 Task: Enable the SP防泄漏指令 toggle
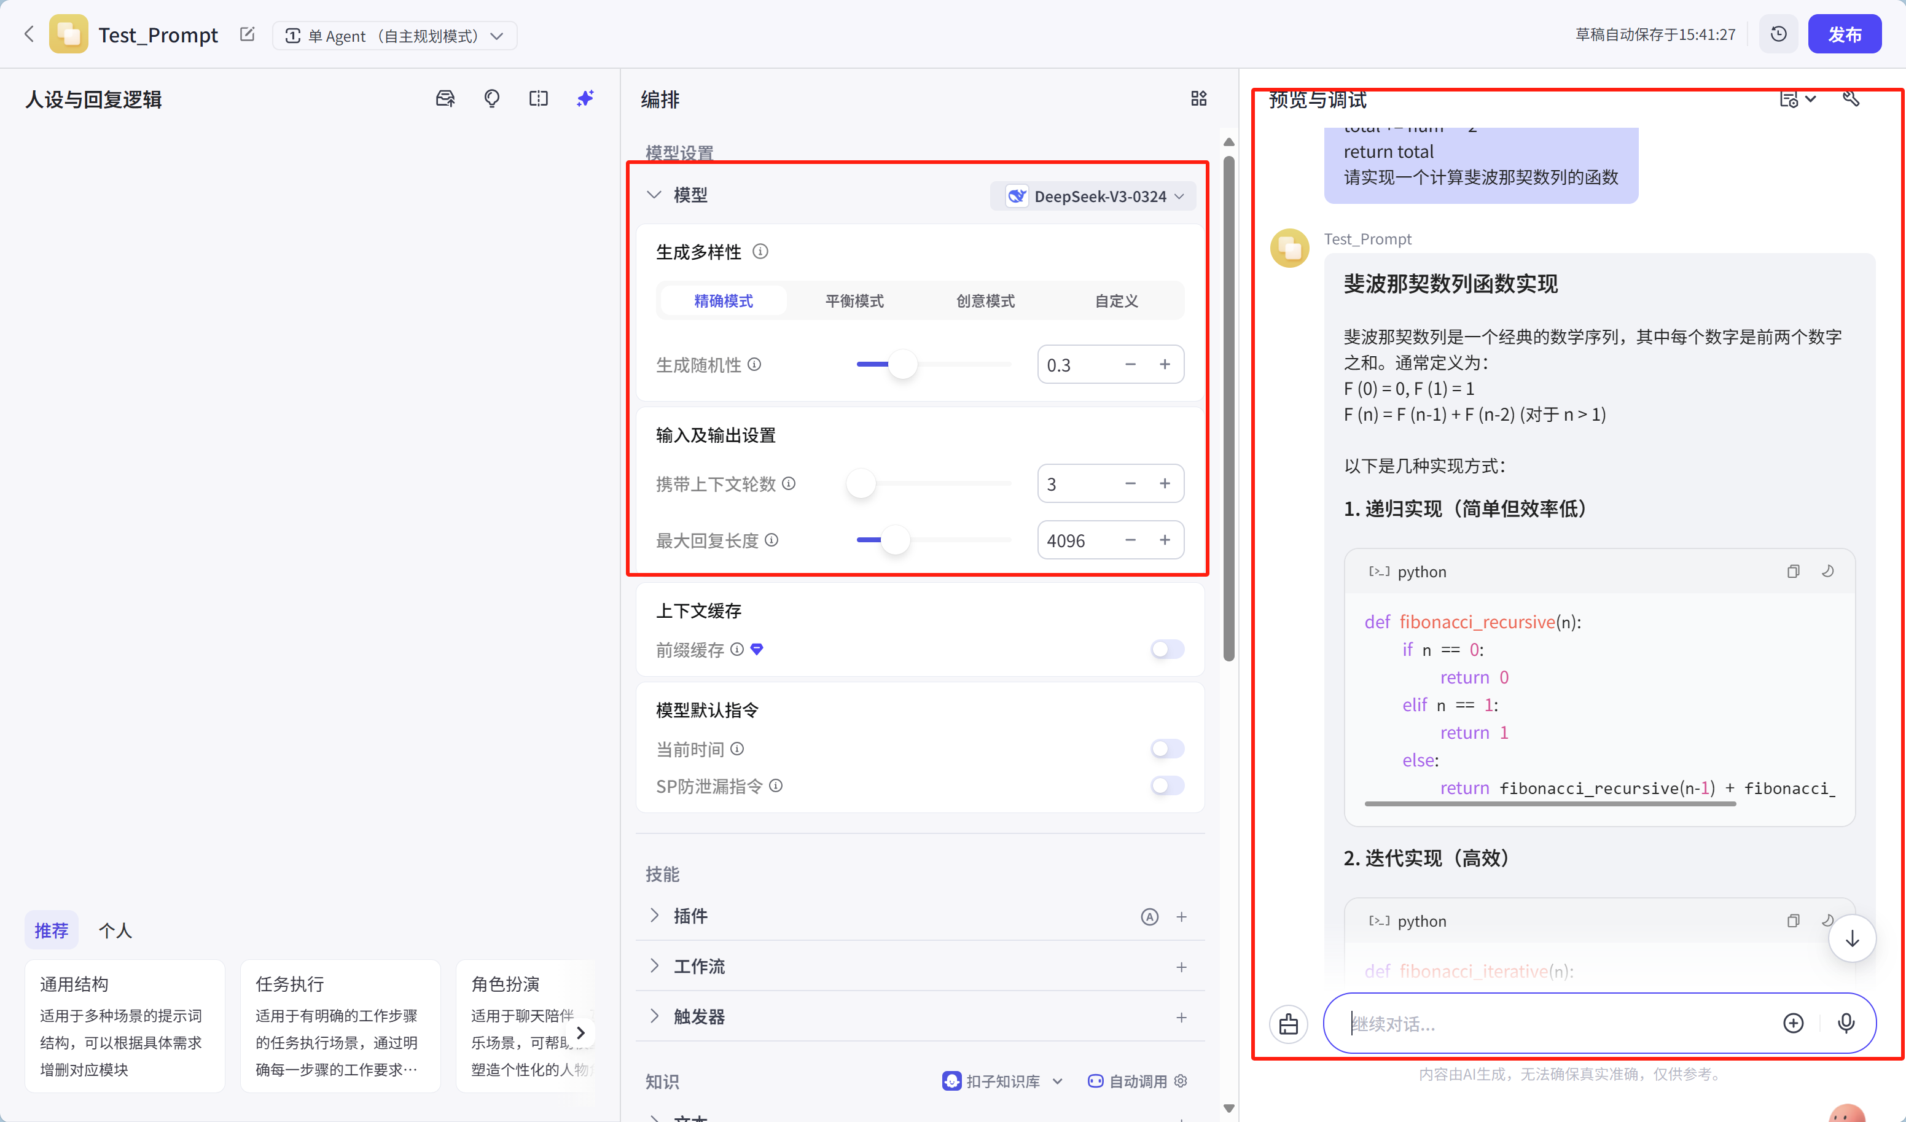click(x=1167, y=785)
